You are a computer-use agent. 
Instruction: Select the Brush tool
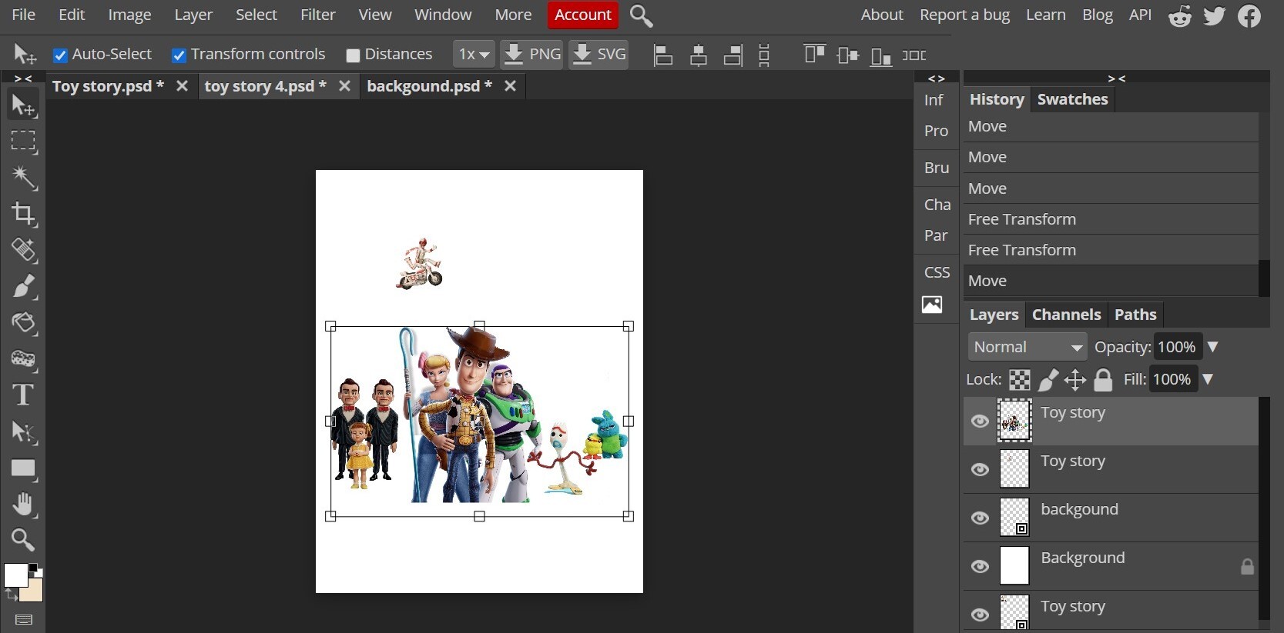click(23, 286)
